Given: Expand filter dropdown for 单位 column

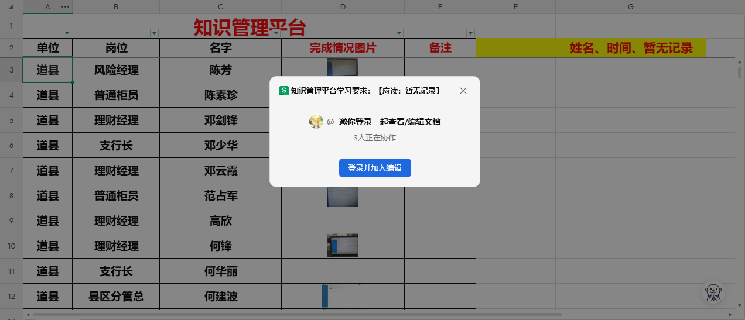Looking at the screenshot, I should pos(67,33).
